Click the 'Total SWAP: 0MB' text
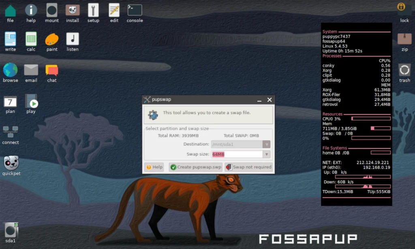 [242, 136]
